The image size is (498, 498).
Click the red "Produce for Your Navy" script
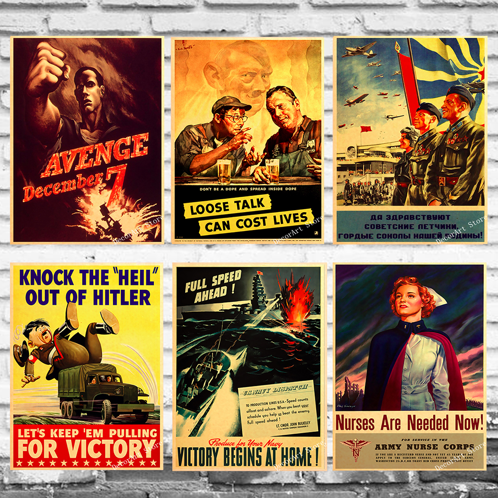245,443
